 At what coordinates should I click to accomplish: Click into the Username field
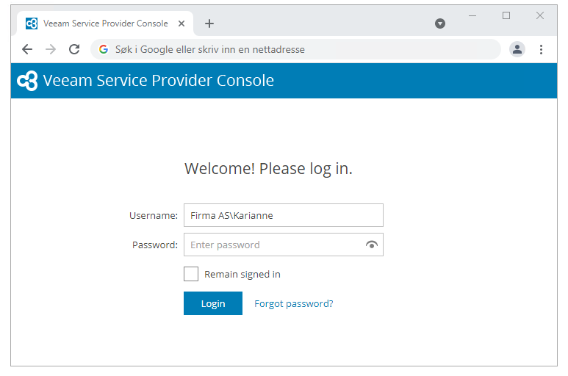283,215
